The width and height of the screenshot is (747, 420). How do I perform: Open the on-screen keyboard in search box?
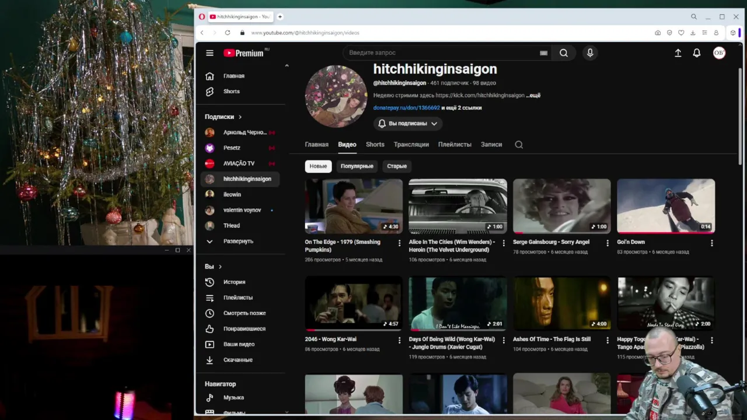tap(543, 53)
